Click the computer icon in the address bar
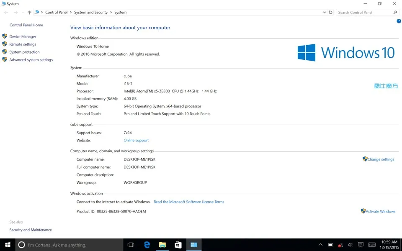Viewport: 402px width, 251px height. [37, 12]
